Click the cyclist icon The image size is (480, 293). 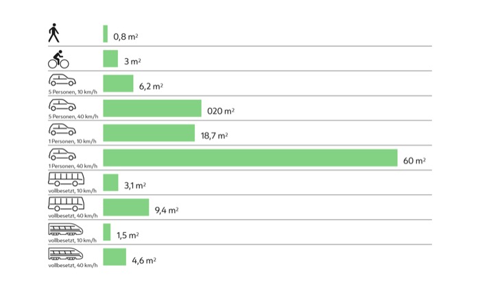[58, 59]
